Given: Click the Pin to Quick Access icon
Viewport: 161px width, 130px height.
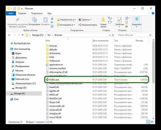Looking at the screenshot, I should point(17,20).
